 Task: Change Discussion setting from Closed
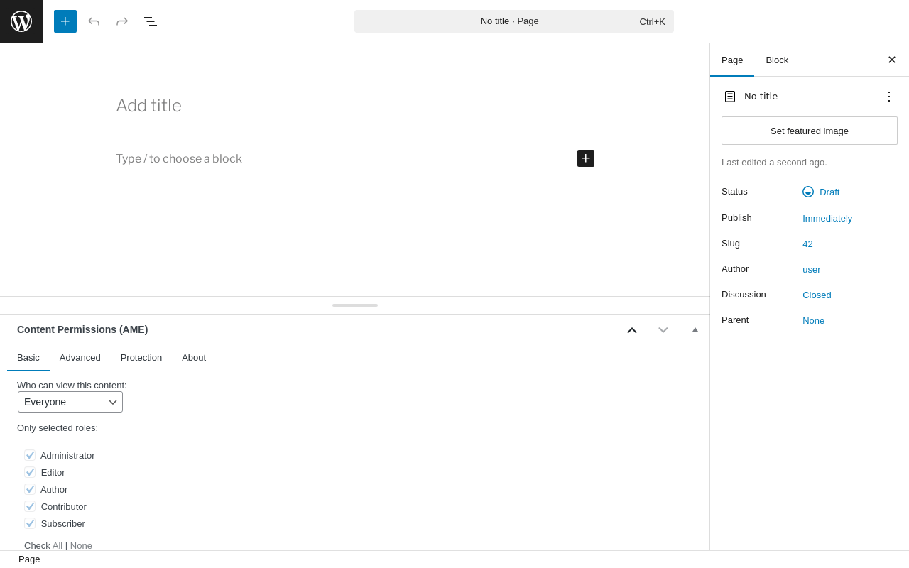pyautogui.click(x=817, y=295)
